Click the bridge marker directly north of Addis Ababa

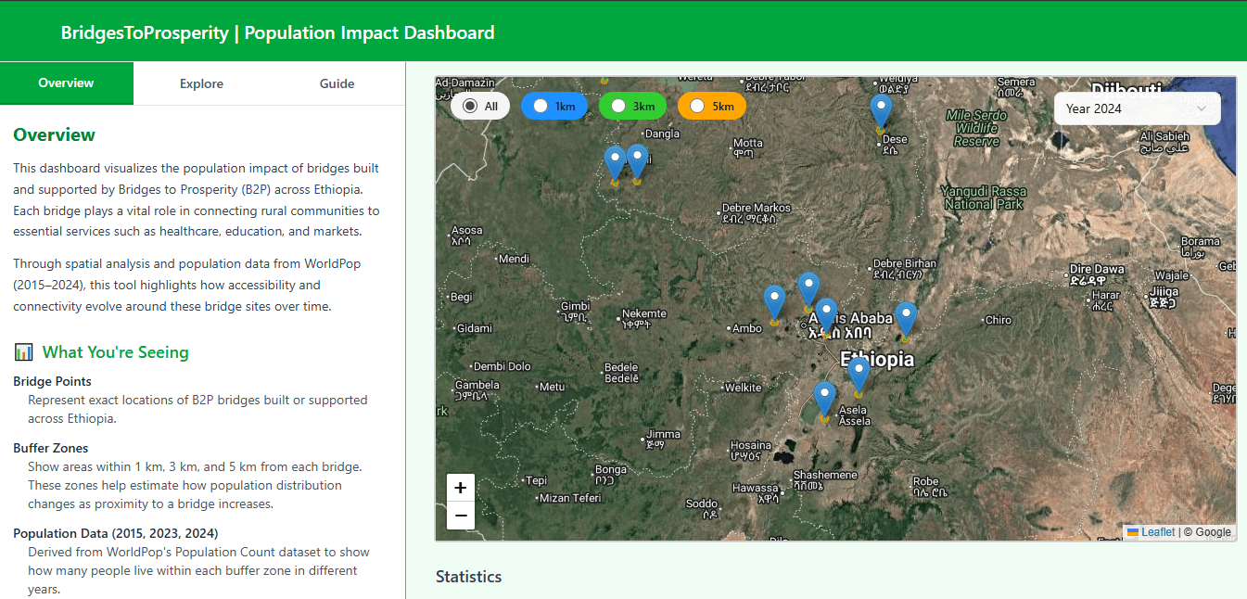click(x=808, y=289)
